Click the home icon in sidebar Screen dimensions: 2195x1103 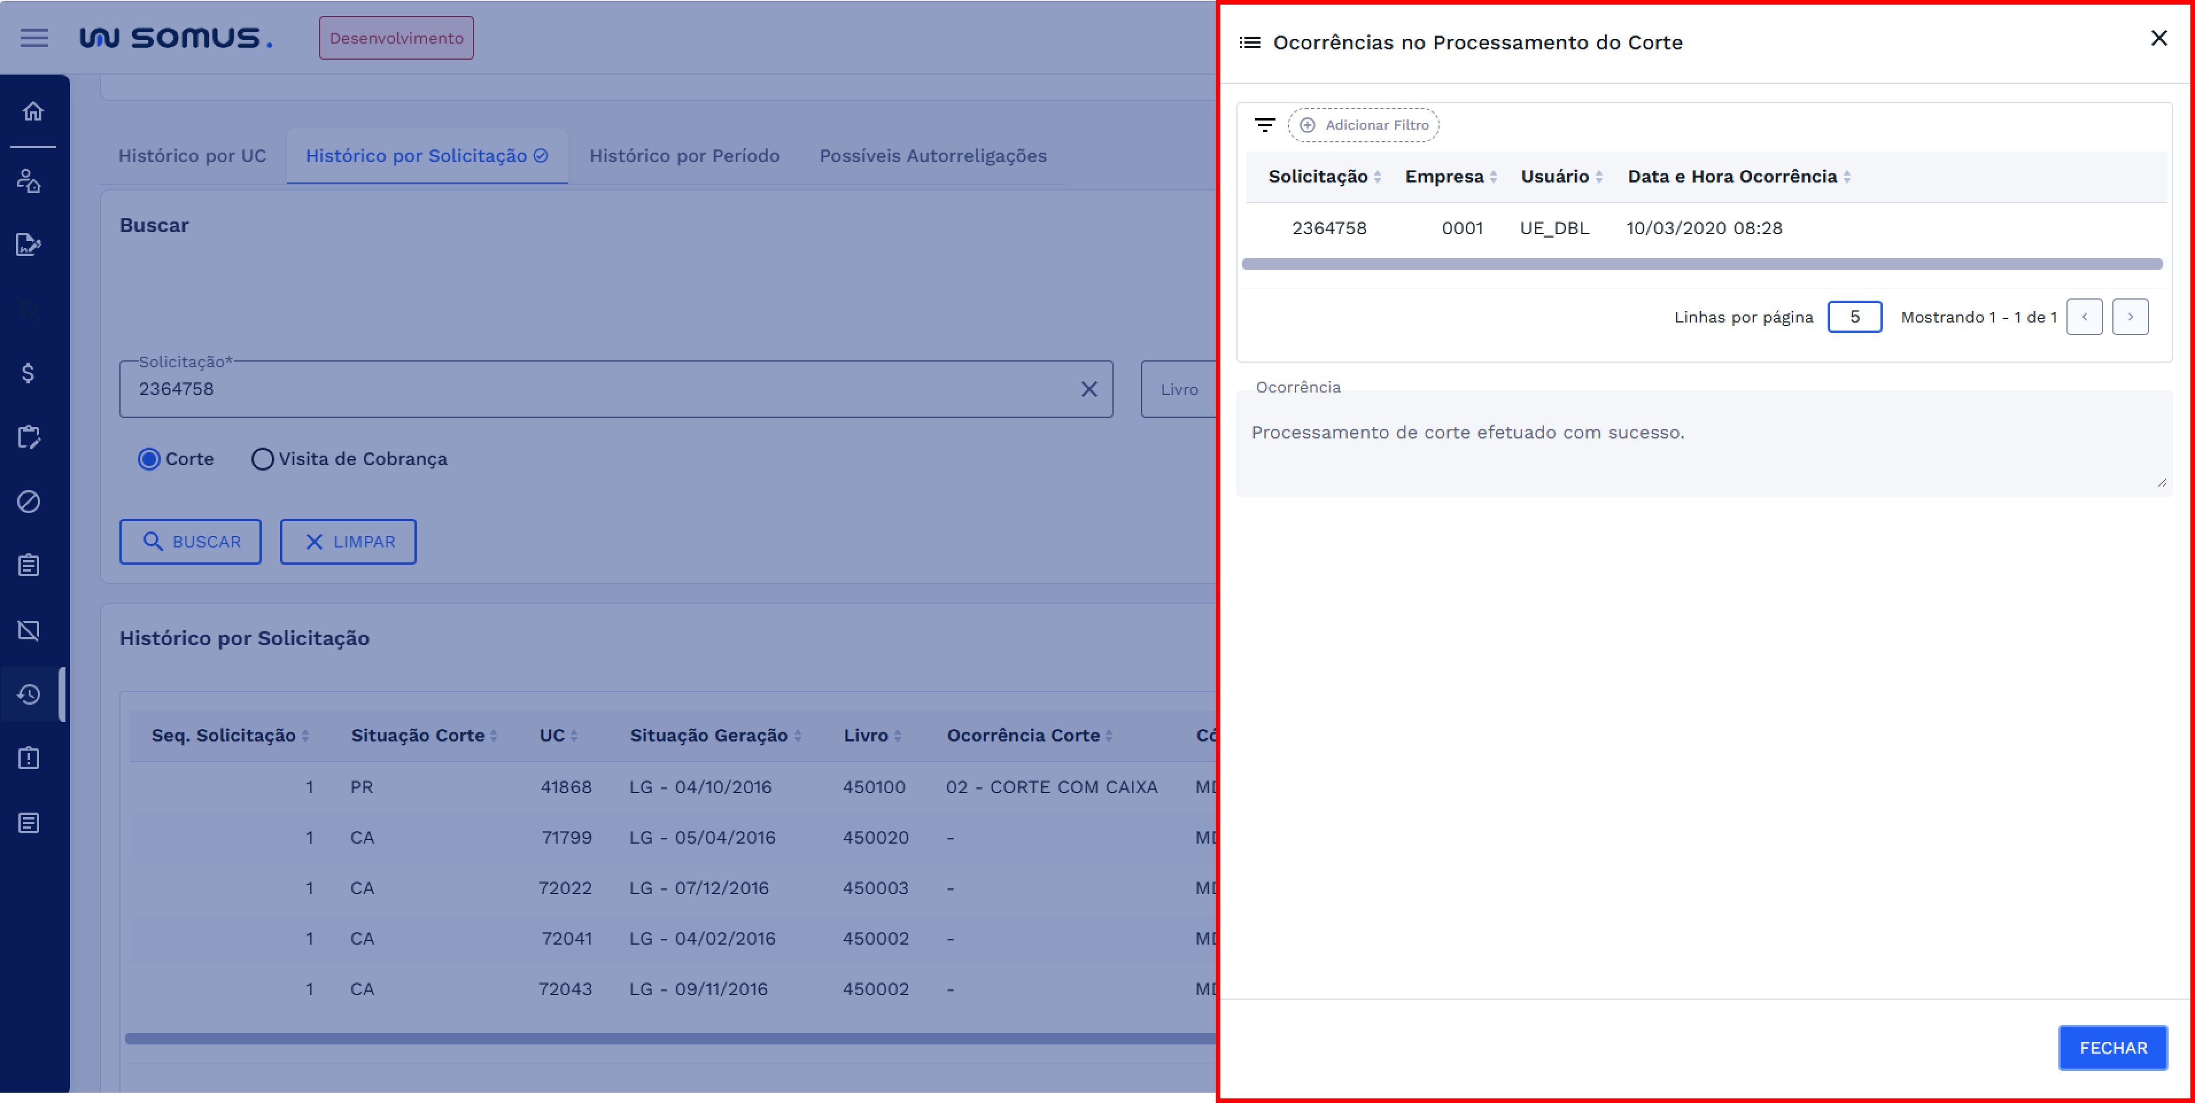coord(33,111)
